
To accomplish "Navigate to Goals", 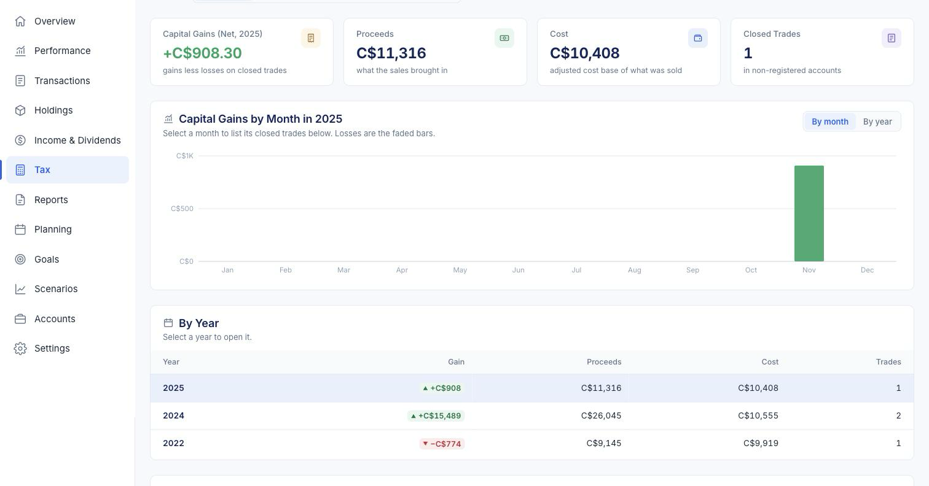I will click(x=68, y=260).
